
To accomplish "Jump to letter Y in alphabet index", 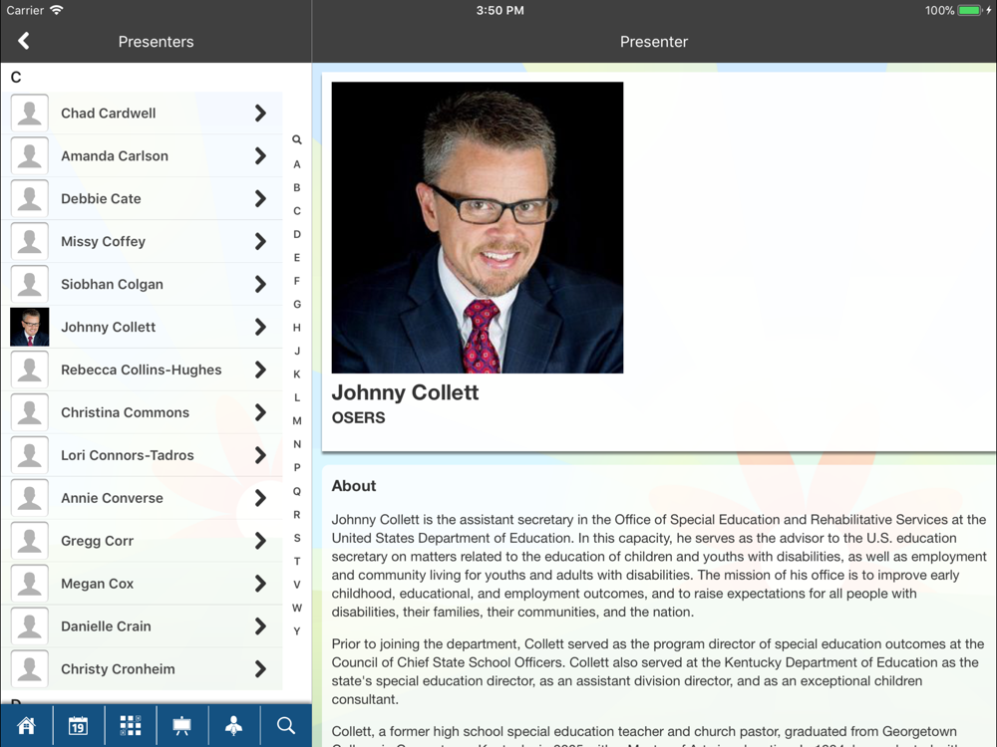I will click(297, 631).
